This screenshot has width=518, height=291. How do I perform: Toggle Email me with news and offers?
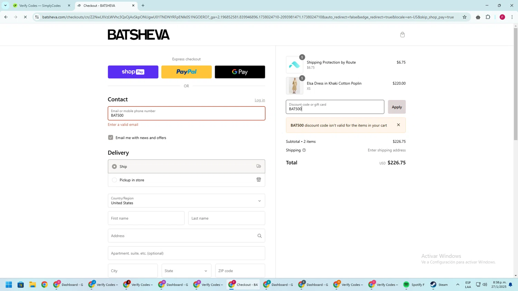111,138
